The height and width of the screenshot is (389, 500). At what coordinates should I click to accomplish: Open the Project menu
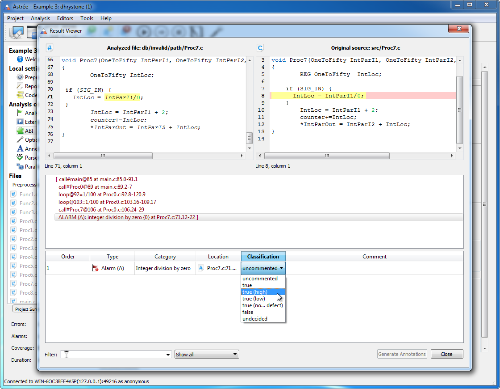(15, 18)
